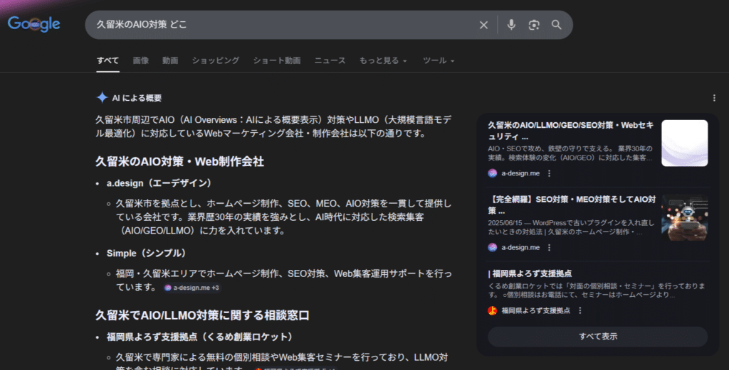
Task: Click the AI による概要 label
Action: click(137, 98)
